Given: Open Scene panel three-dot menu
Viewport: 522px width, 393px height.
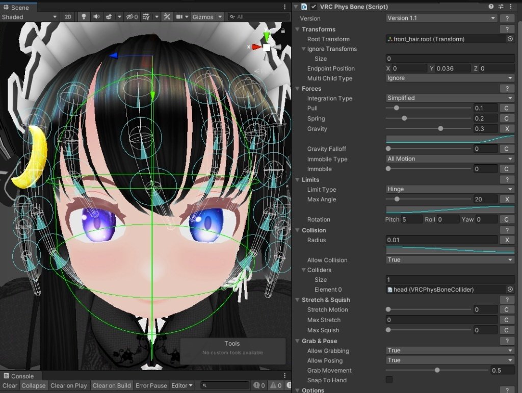Looking at the screenshot, I should (284, 7).
